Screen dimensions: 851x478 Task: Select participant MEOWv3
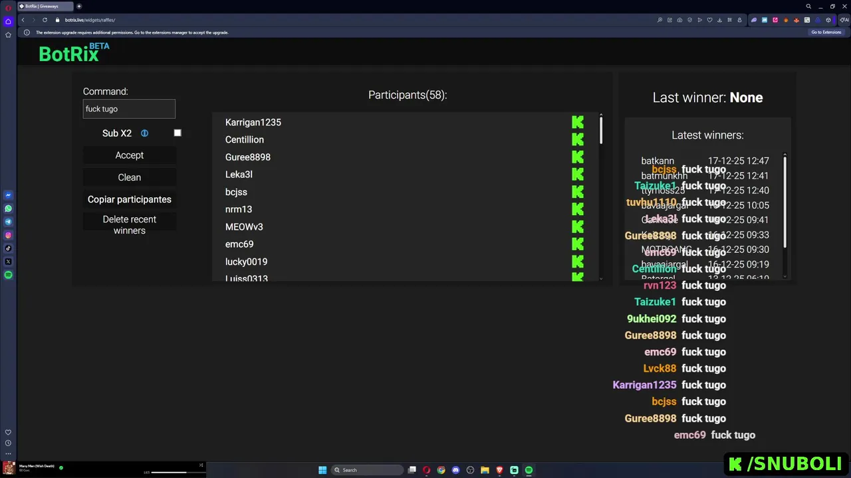tap(244, 226)
